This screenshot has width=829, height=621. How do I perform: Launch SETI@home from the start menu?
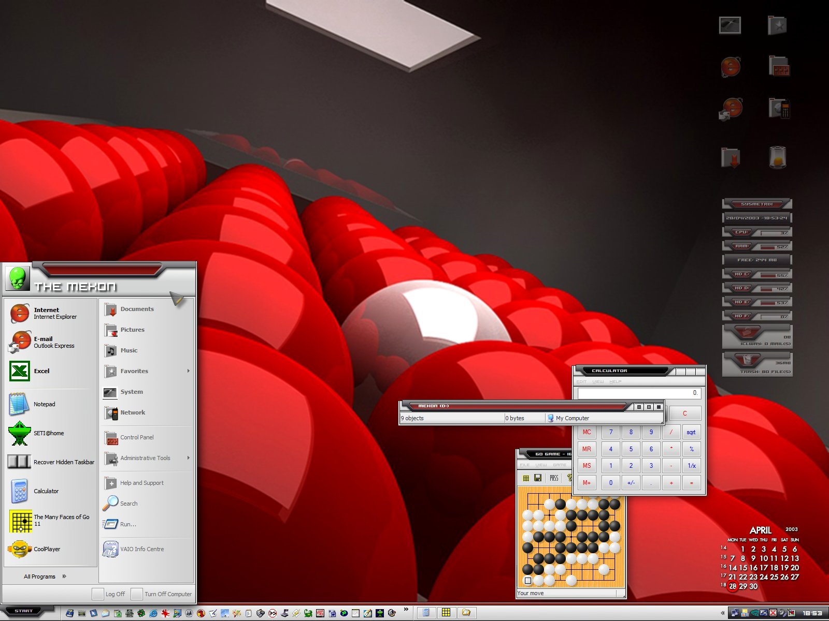point(51,433)
